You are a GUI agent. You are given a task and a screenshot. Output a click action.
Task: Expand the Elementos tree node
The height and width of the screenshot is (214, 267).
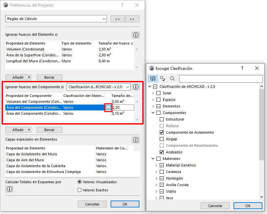coord(153,106)
